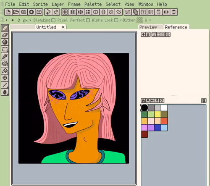Close the Untitled document tab
This screenshot has width=210, height=186.
click(x=63, y=27)
